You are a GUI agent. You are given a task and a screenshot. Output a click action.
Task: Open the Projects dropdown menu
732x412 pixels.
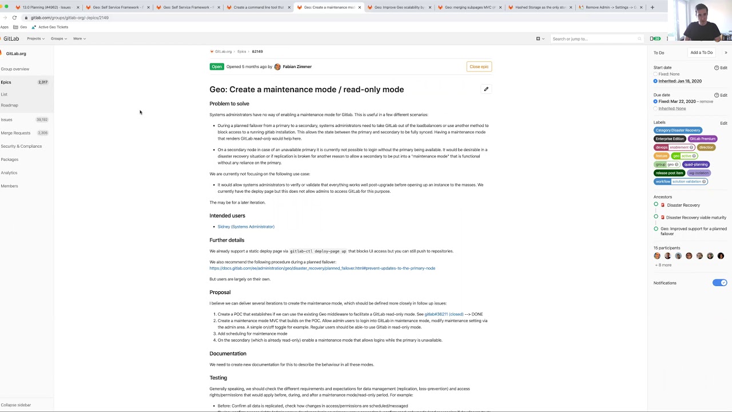tap(35, 39)
